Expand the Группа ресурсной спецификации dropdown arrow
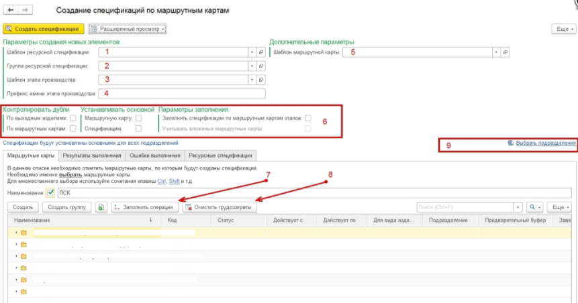The image size is (578, 303). click(252, 66)
